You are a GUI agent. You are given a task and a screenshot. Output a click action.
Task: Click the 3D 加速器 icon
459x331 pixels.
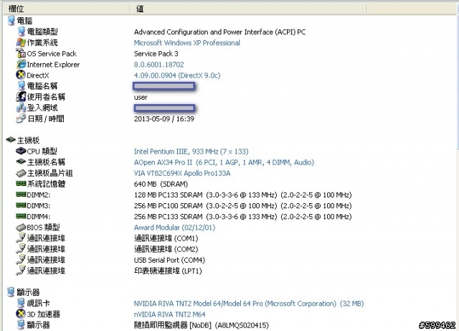[x=21, y=314]
